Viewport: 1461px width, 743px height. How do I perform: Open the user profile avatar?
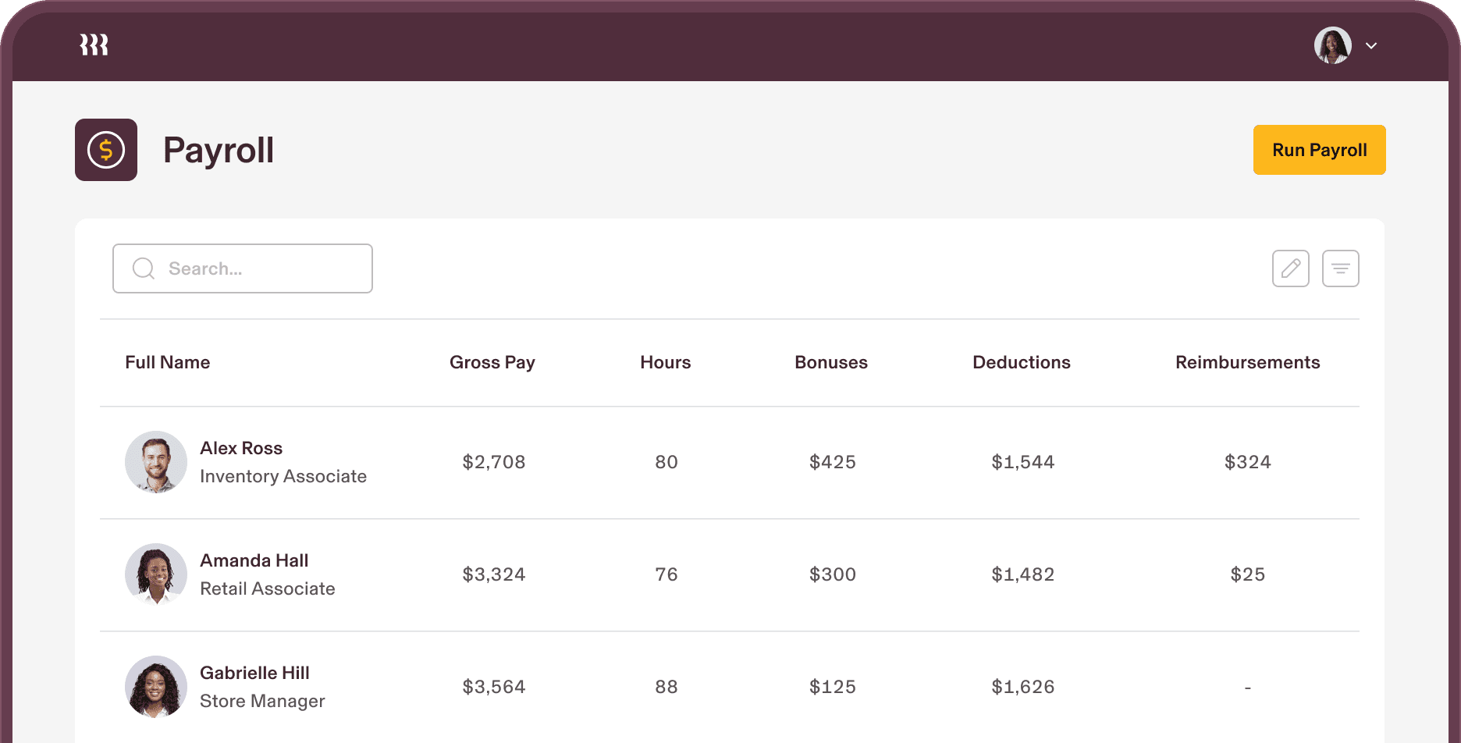pyautogui.click(x=1332, y=45)
